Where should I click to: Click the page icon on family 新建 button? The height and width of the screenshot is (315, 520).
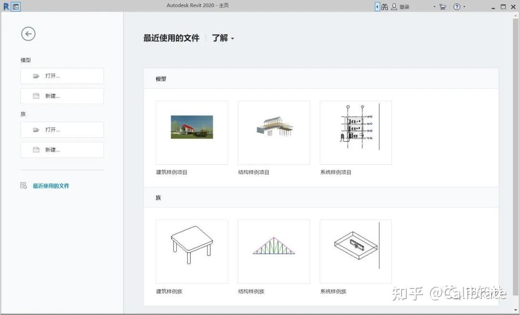pyautogui.click(x=36, y=150)
